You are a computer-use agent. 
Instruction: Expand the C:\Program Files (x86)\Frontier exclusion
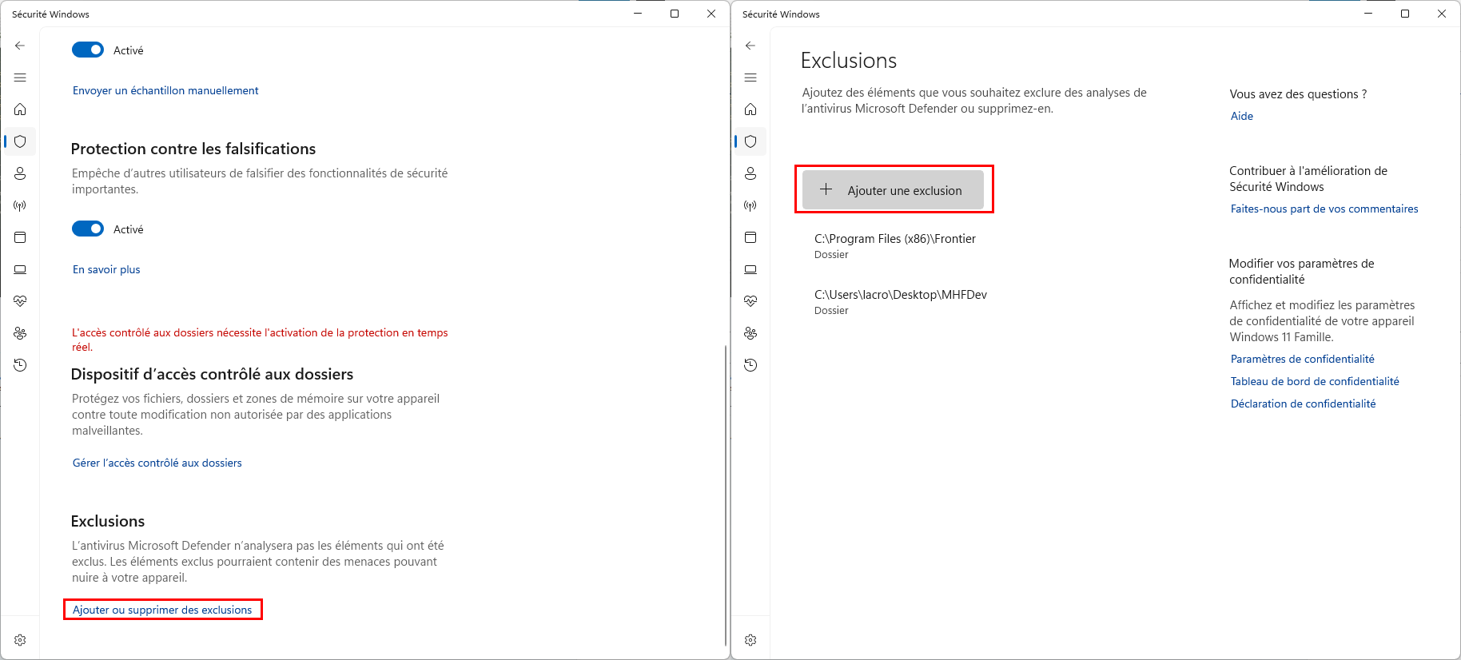[x=894, y=245]
